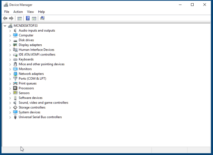
Task: Select Sound, video and game controllers label
Action: click(44, 103)
